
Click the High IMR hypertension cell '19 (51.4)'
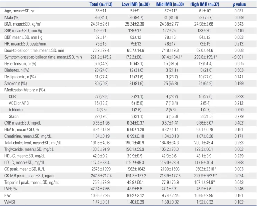(206, 63)
